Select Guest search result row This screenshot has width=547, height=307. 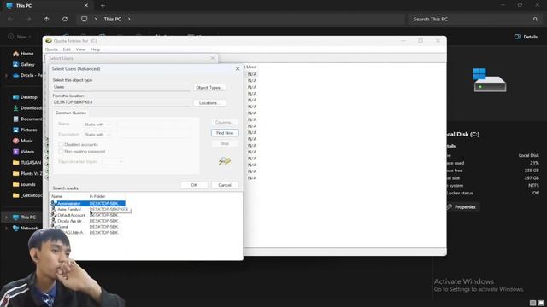(x=88, y=227)
